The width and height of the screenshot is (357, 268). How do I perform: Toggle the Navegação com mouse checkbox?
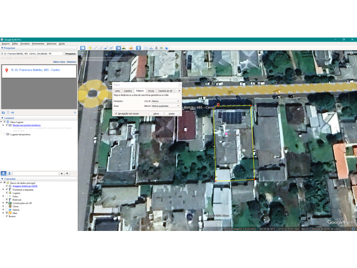tap(116, 113)
